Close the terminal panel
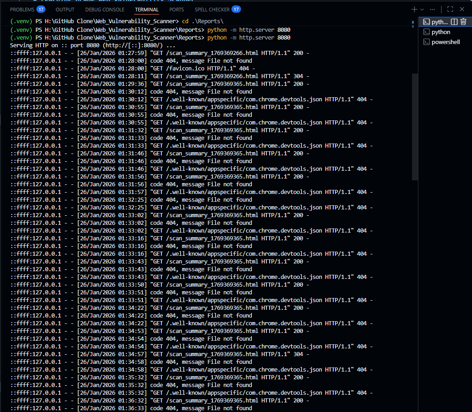The width and height of the screenshot is (472, 412). coord(462,10)
